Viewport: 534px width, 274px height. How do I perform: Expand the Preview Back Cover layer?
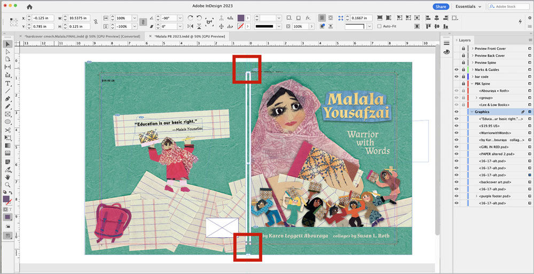point(473,56)
